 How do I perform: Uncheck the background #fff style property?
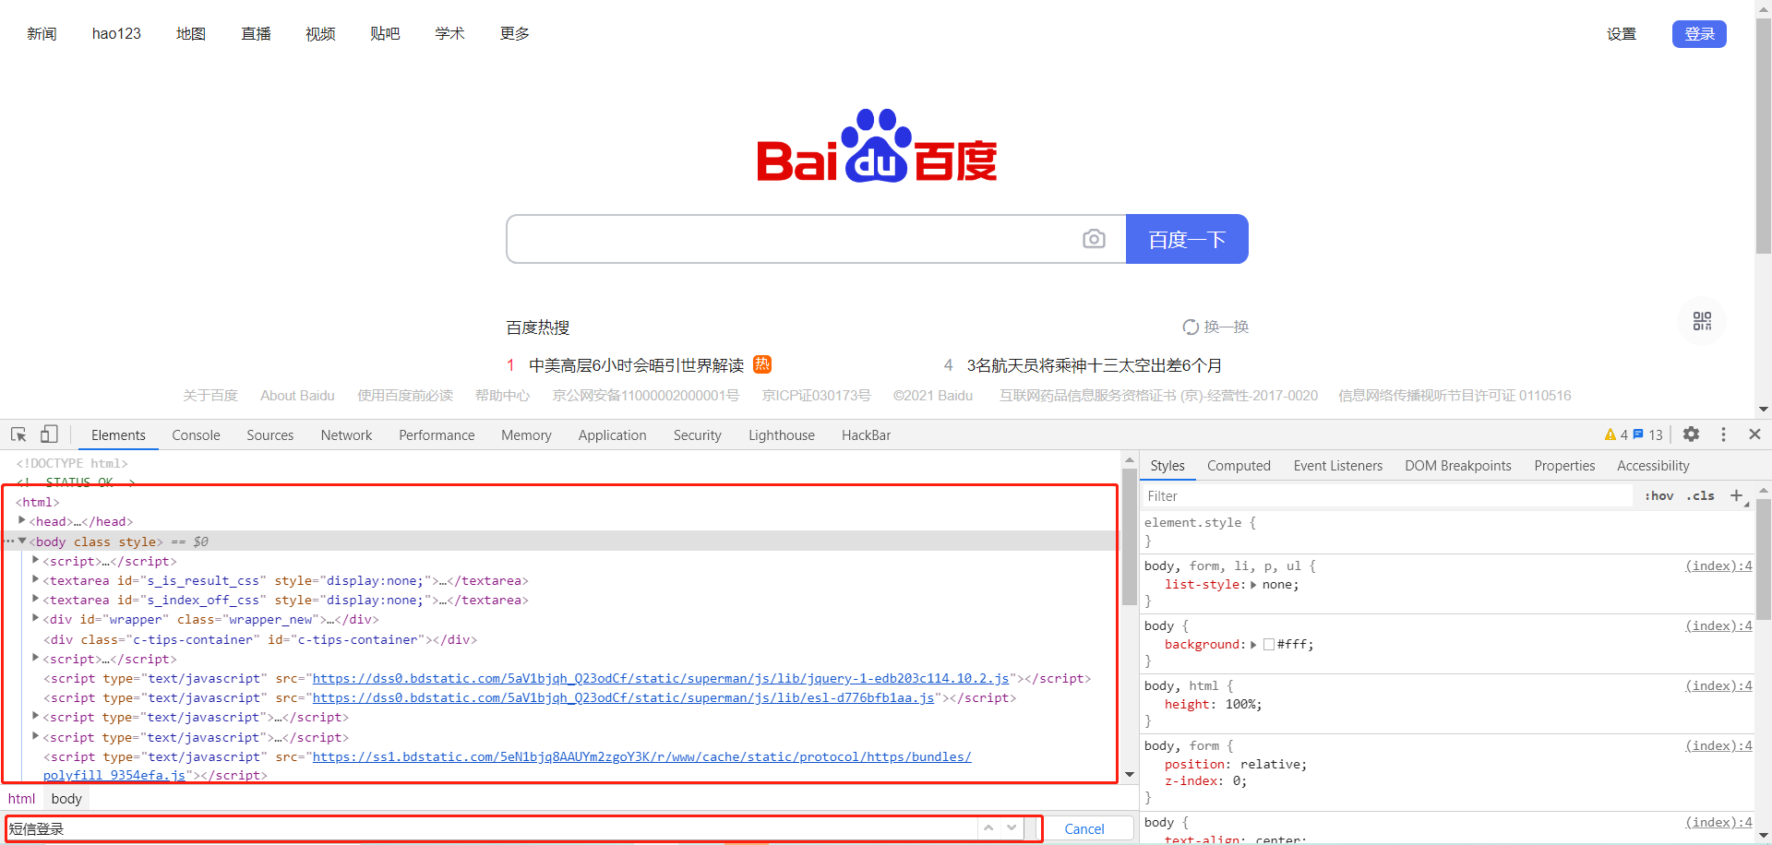click(x=1153, y=644)
